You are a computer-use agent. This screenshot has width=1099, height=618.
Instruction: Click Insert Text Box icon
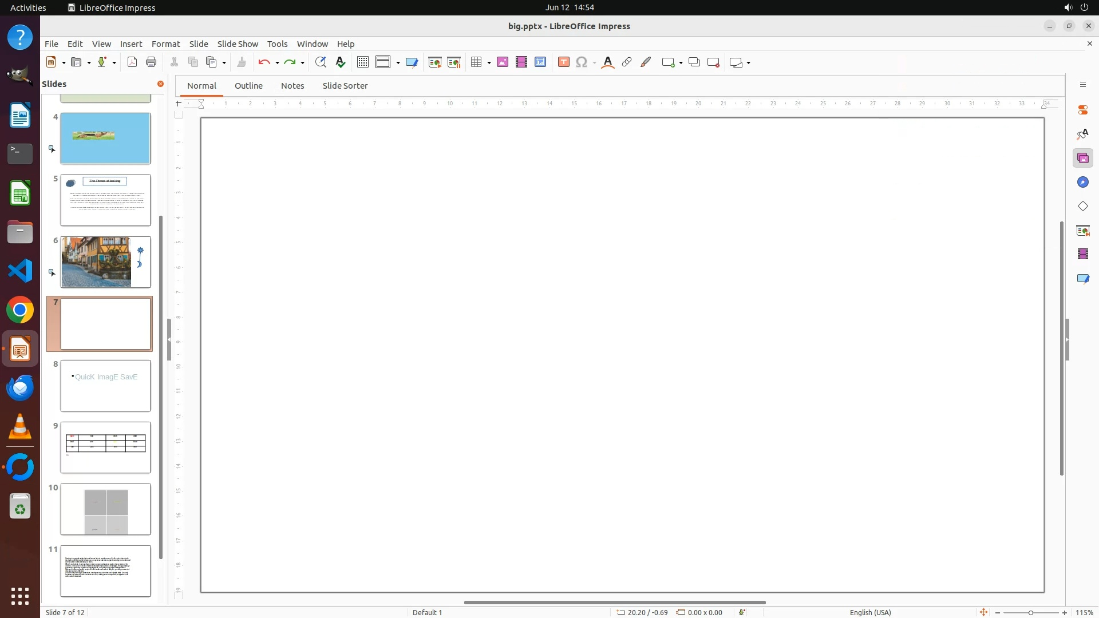[564, 62]
